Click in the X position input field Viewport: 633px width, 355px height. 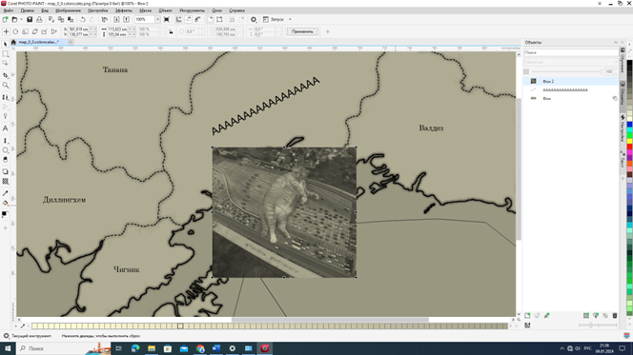(78, 29)
